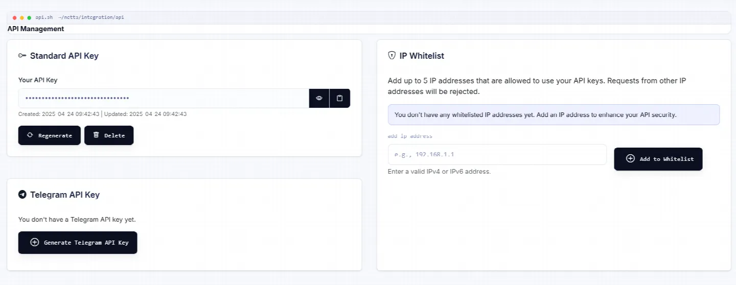The height and width of the screenshot is (285, 736).
Task: Click the masked API key field
Action: (164, 98)
